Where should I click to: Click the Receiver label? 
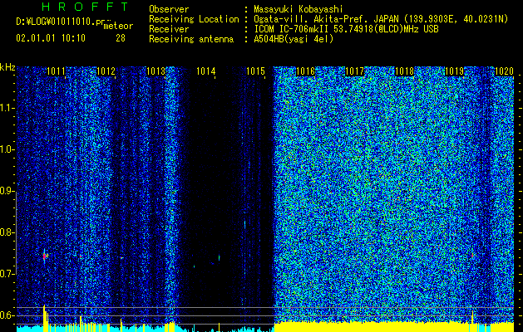click(x=169, y=29)
